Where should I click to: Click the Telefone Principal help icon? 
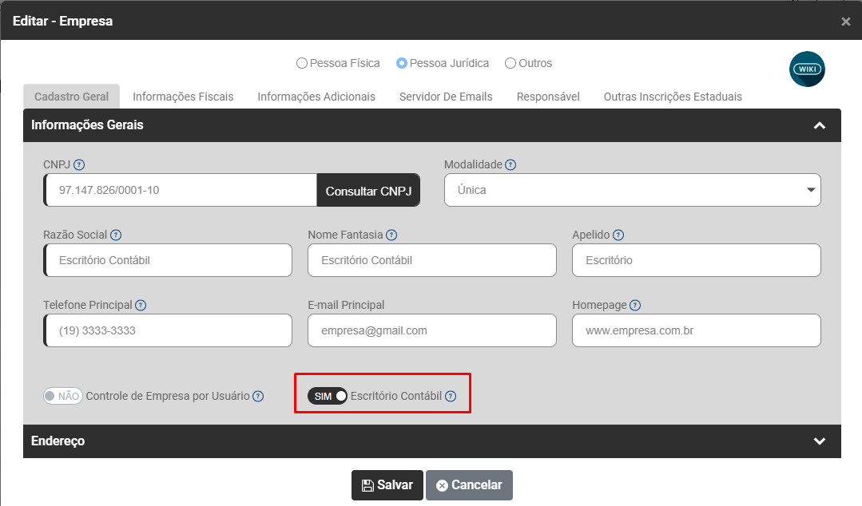(x=141, y=306)
